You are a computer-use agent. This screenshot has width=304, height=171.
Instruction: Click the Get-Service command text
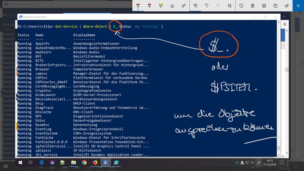tap(66, 27)
